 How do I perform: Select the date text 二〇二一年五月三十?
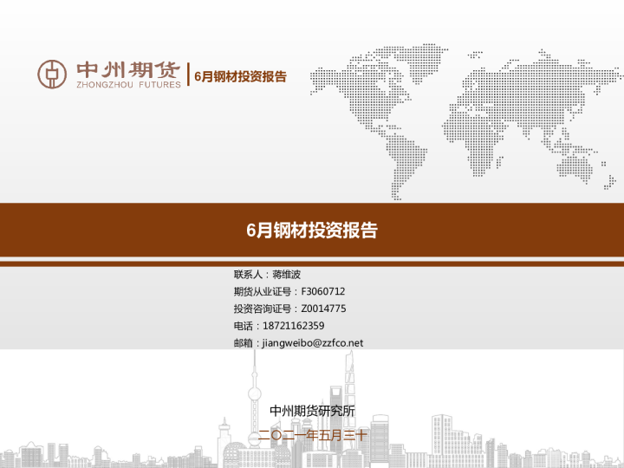[x=312, y=435]
